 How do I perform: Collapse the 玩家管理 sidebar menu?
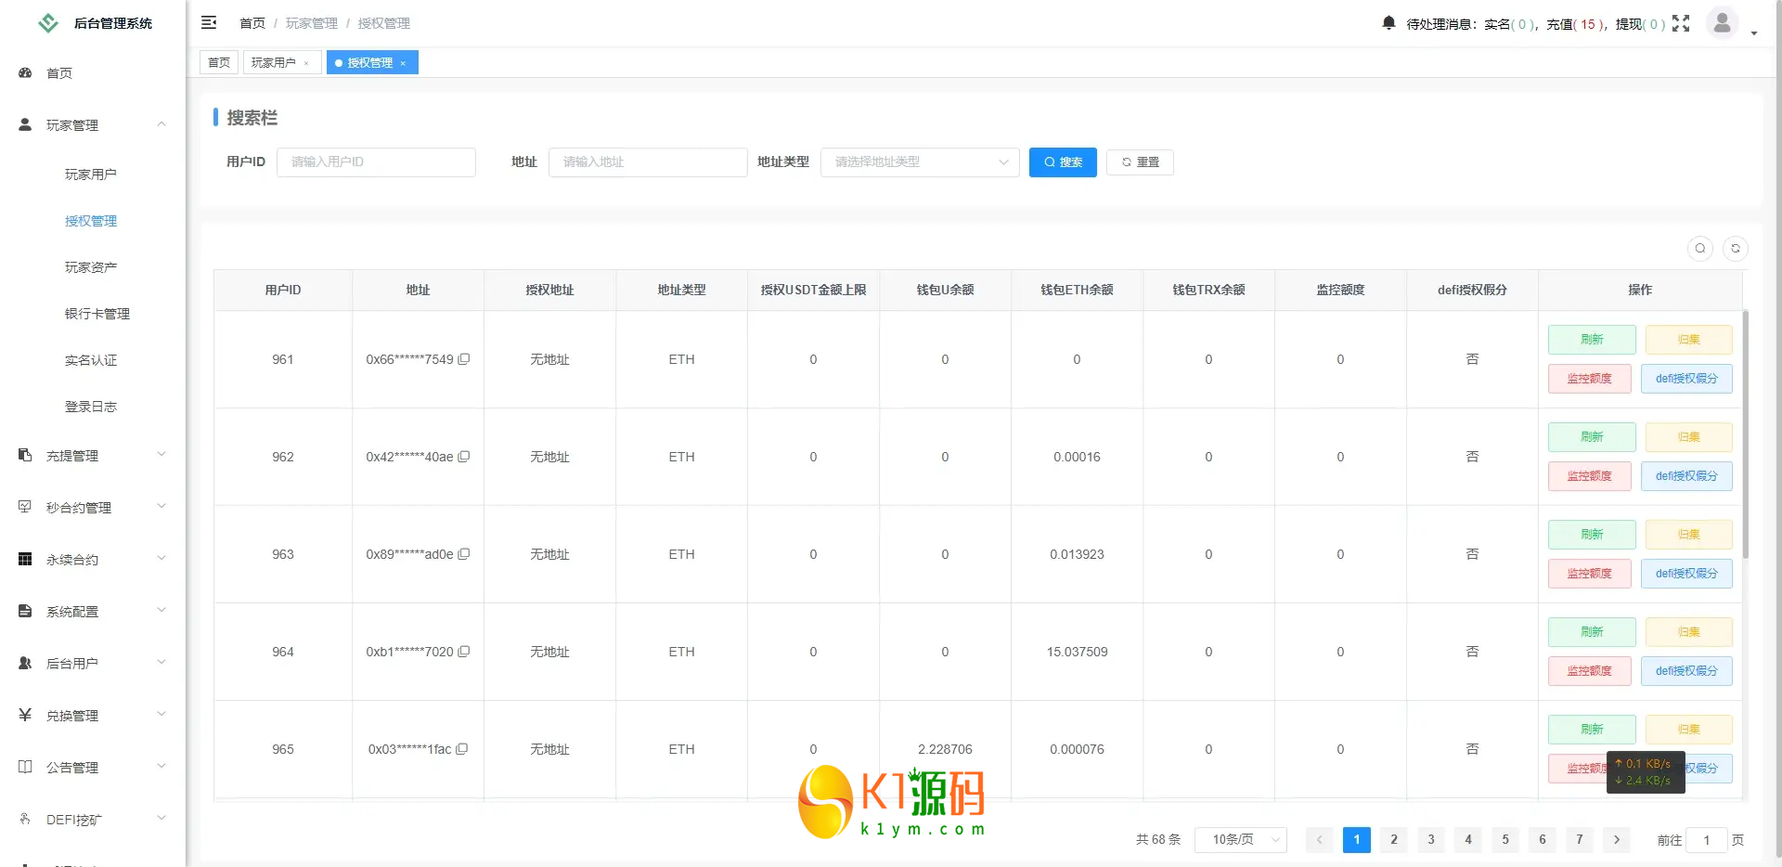pyautogui.click(x=91, y=125)
